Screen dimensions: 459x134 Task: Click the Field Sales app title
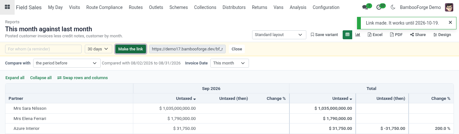coord(29,7)
